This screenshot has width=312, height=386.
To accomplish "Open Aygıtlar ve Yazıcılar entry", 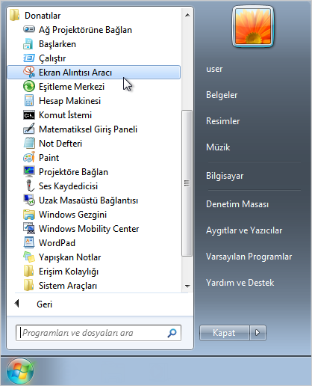I will [x=244, y=230].
